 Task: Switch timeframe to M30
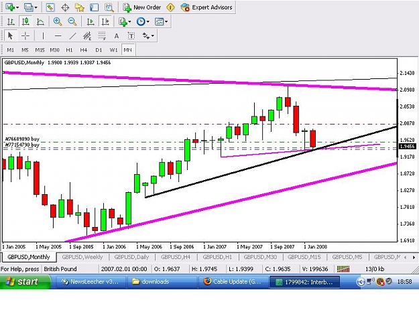(x=54, y=50)
